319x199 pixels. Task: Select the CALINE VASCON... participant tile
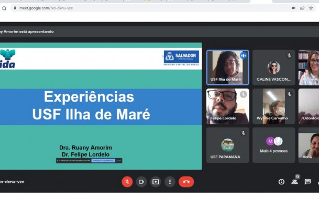click(x=273, y=68)
